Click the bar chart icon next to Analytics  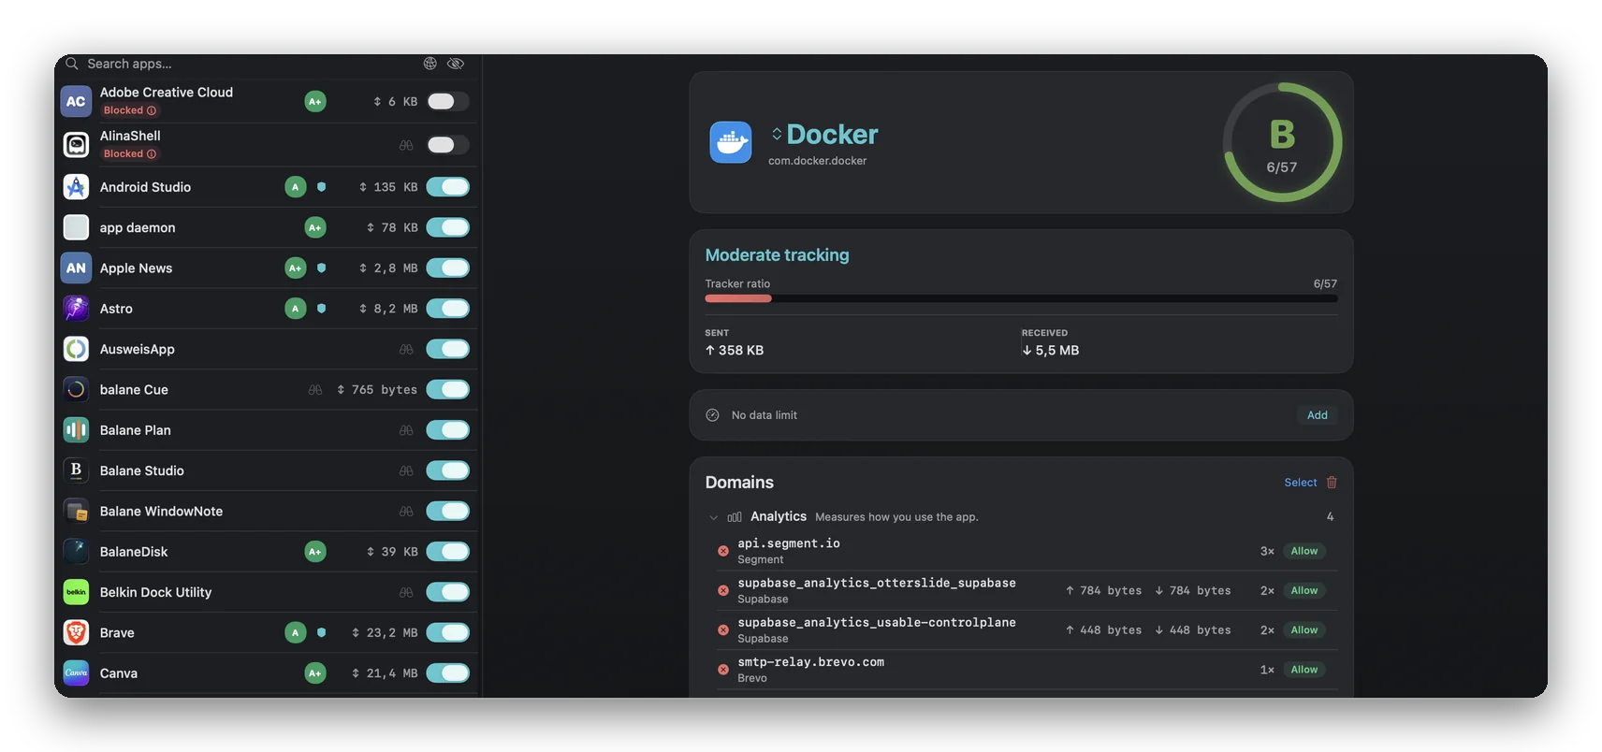pos(735,517)
